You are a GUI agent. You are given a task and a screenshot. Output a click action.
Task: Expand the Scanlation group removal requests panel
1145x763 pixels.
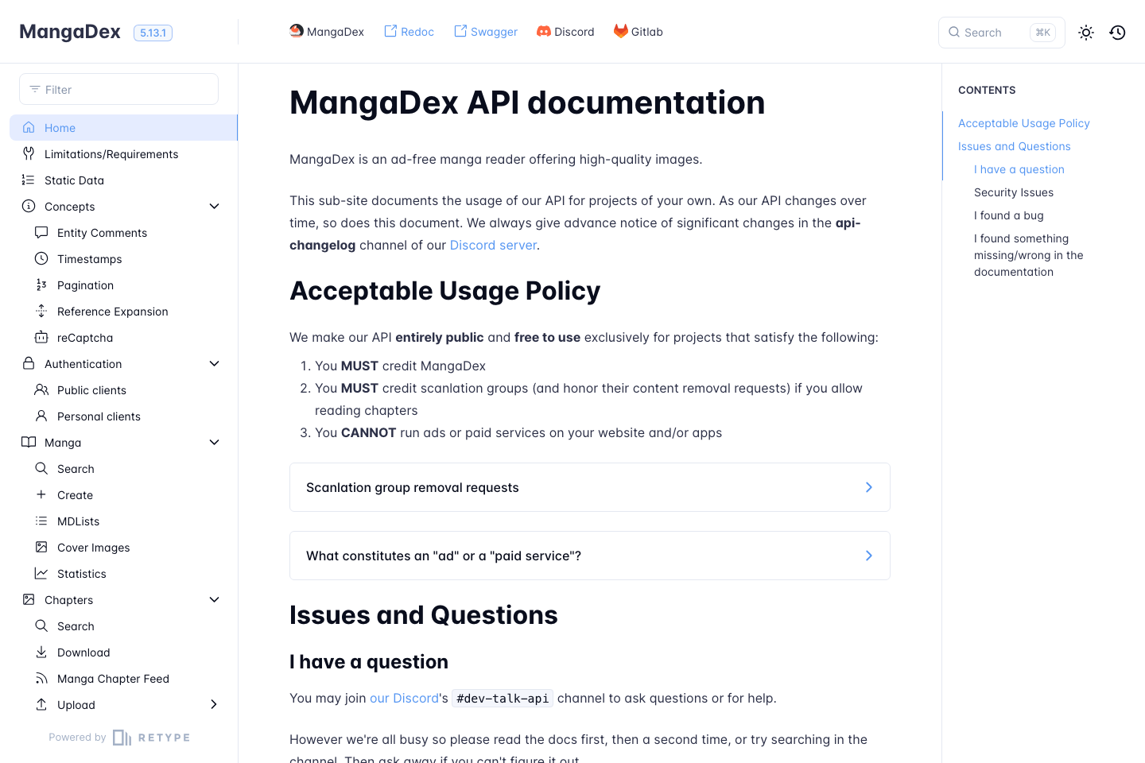[x=868, y=486]
